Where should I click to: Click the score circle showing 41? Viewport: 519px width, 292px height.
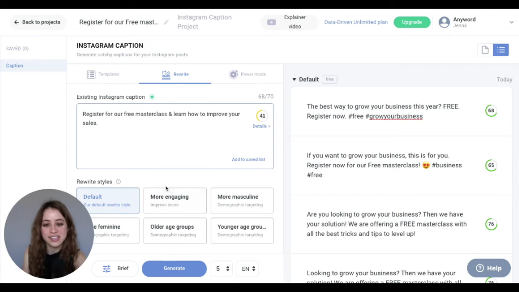point(262,116)
